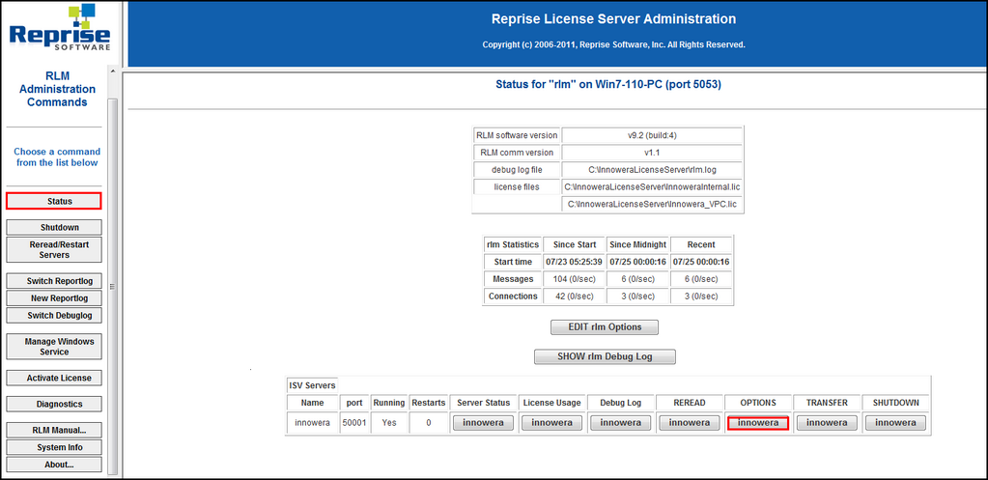The image size is (988, 480).
Task: Open innowera OPTIONS button
Action: 757,423
